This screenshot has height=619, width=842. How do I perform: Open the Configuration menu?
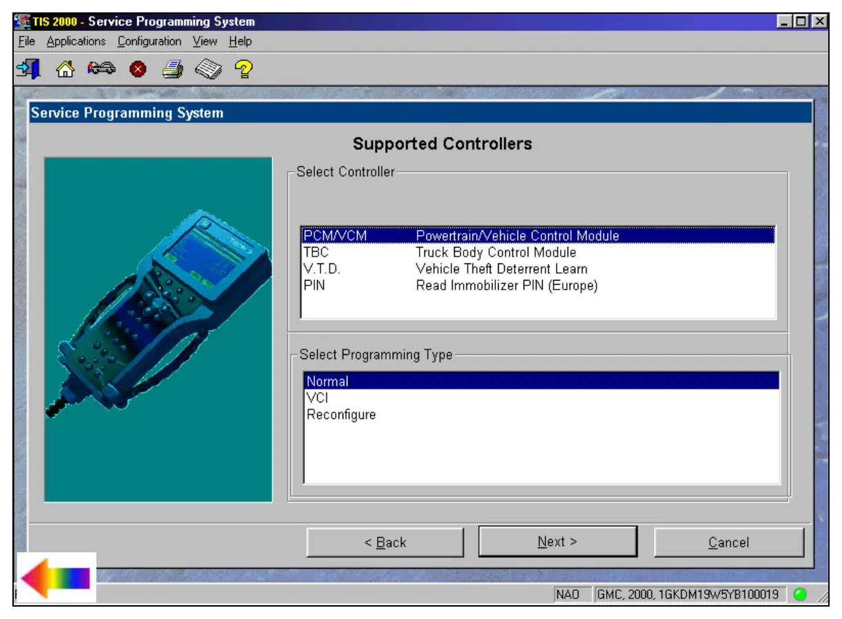149,41
